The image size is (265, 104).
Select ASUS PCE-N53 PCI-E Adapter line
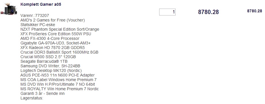coord(57,75)
